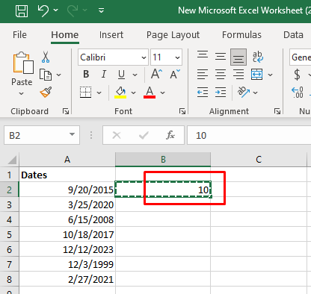Click Insert Function fx icon
Screen dimensions: 311x294
coord(170,135)
